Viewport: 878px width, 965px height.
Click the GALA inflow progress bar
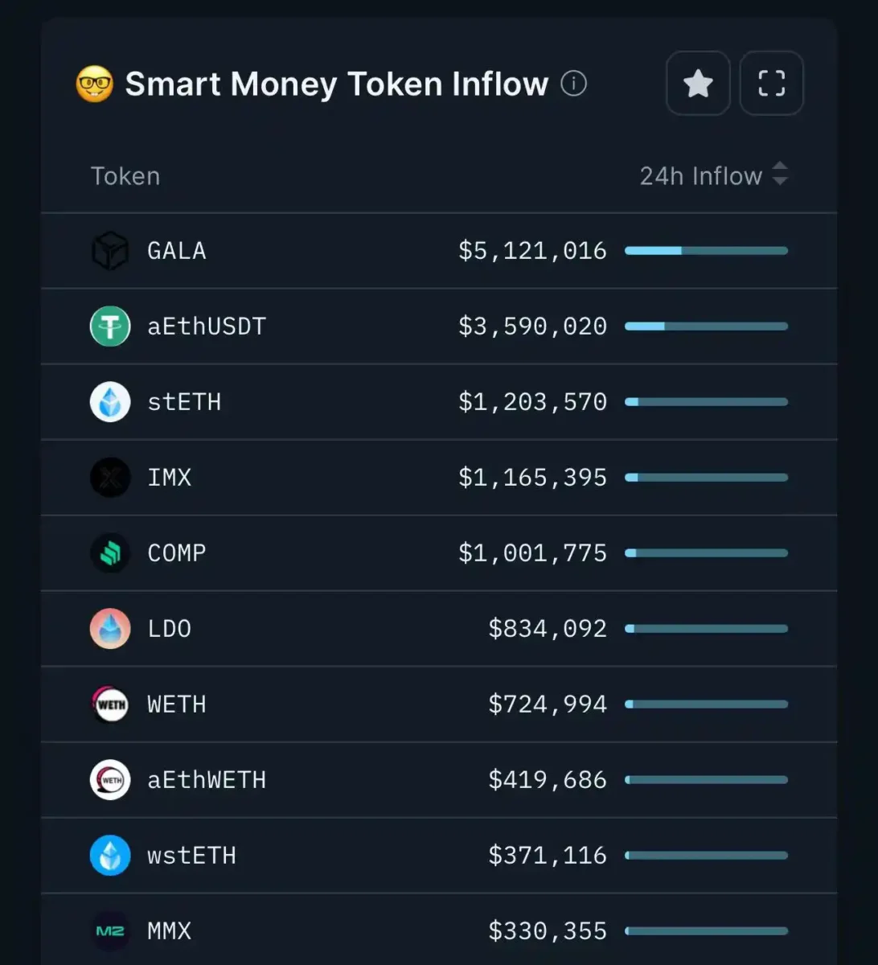[706, 251]
